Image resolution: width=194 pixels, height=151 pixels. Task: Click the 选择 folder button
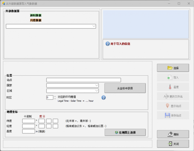coord(173,68)
